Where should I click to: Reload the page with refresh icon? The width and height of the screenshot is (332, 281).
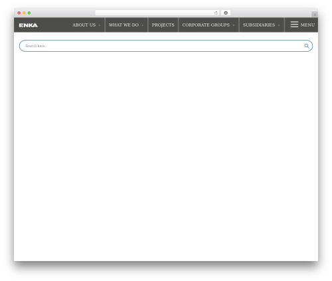click(216, 13)
